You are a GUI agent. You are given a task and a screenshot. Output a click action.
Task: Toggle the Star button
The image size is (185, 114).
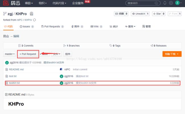(x=157, y=14)
